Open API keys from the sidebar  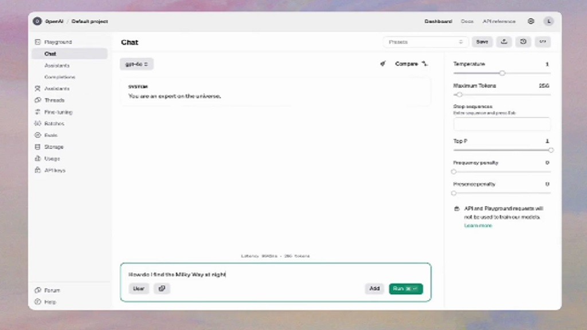[54, 170]
